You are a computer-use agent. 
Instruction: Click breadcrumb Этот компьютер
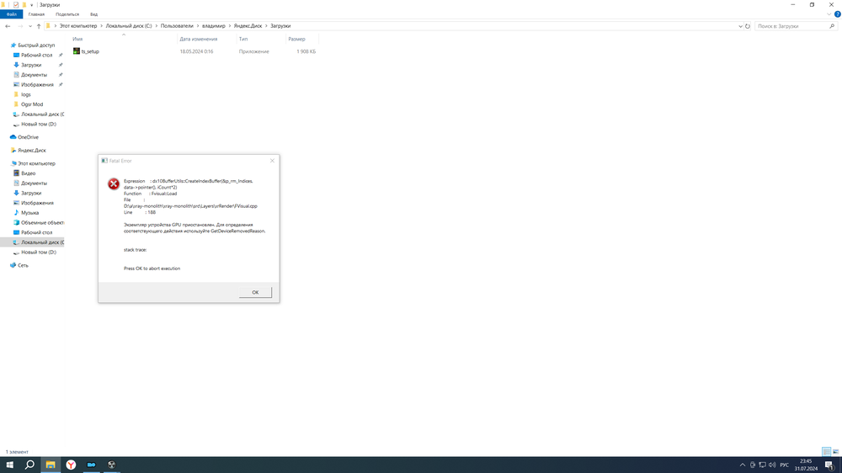[77, 26]
